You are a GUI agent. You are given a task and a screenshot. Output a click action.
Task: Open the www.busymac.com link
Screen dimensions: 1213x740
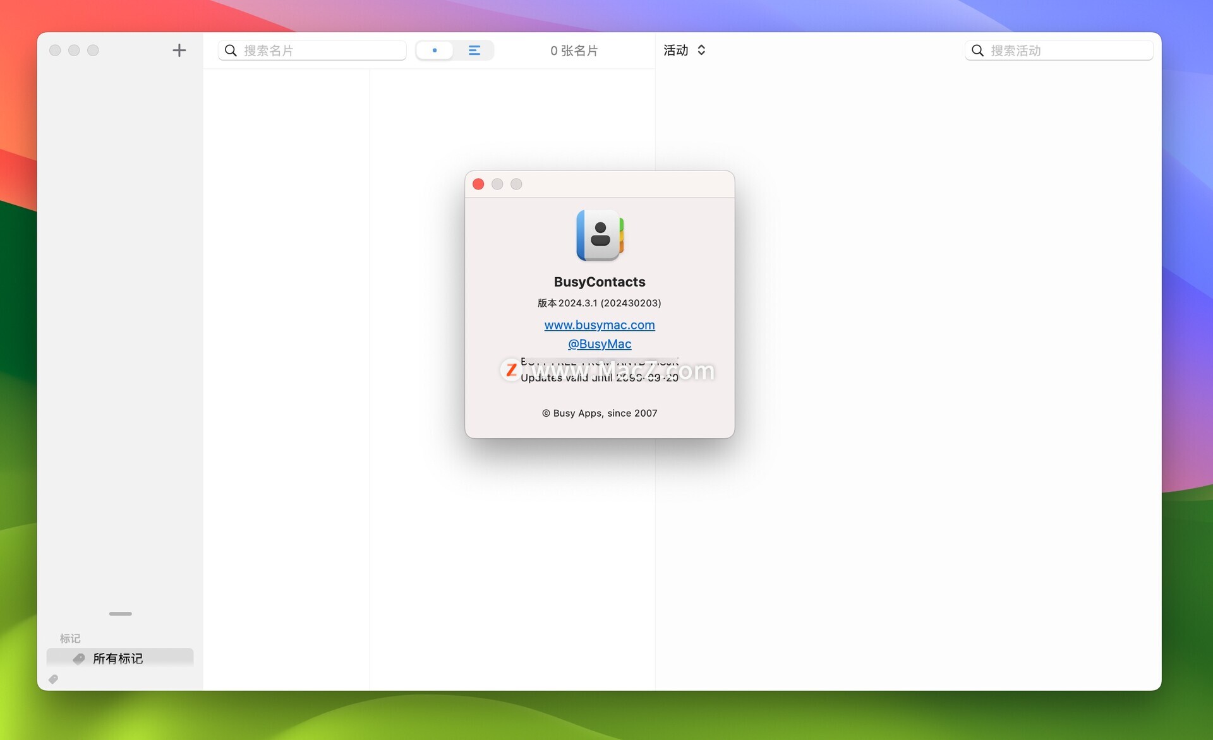[599, 325]
